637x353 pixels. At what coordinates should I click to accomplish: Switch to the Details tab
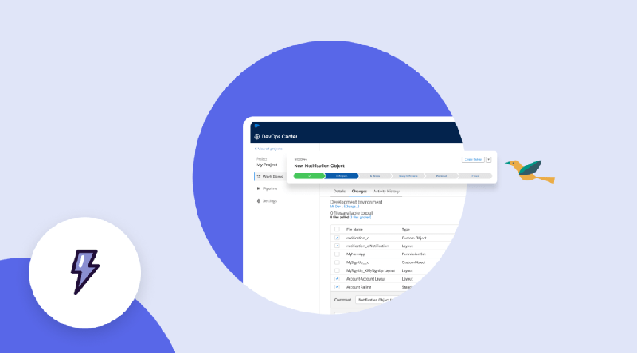(339, 192)
